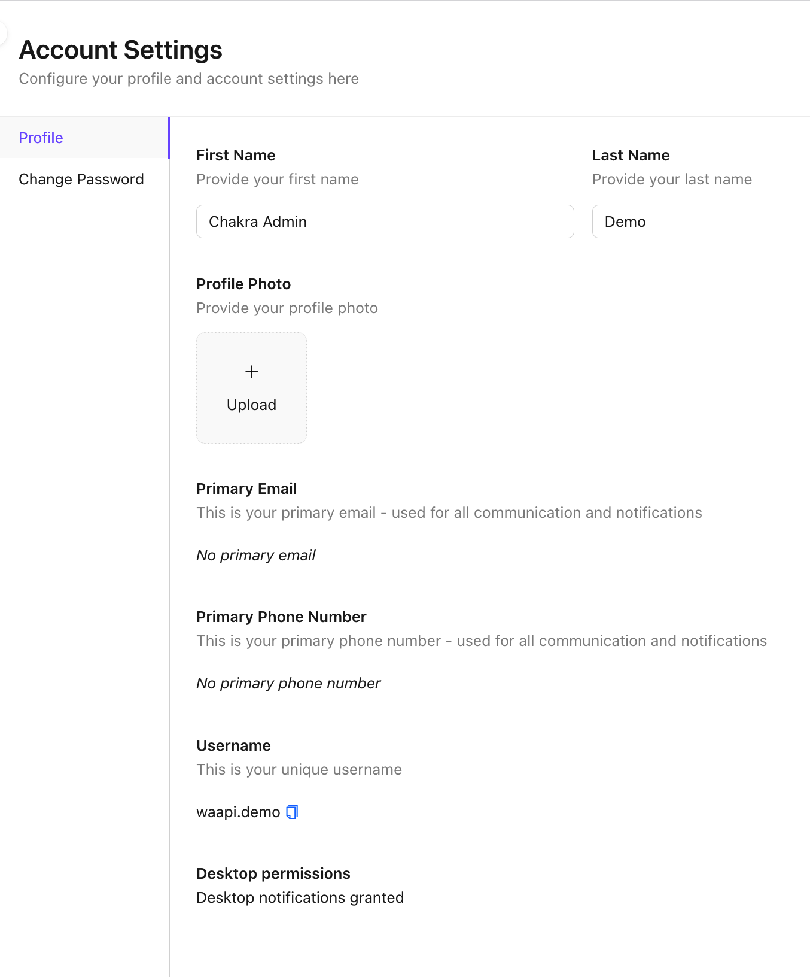The image size is (810, 977).
Task: Click the "No primary phone number" text
Action: (x=288, y=683)
